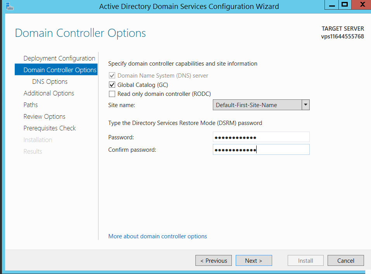Select the Default-First-Site-Name combo box
This screenshot has height=274, width=371.
pos(261,105)
